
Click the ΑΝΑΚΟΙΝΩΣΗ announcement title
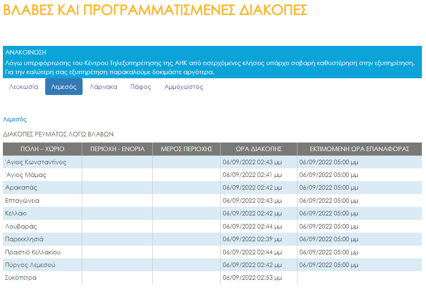click(x=25, y=52)
